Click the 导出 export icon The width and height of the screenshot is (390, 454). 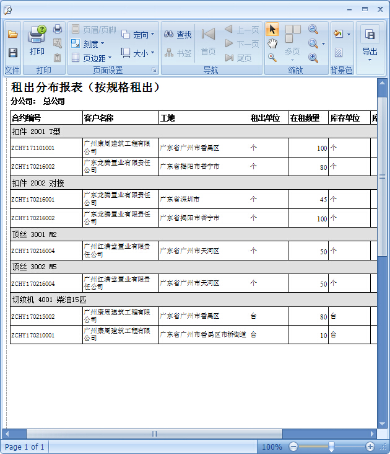(x=370, y=35)
